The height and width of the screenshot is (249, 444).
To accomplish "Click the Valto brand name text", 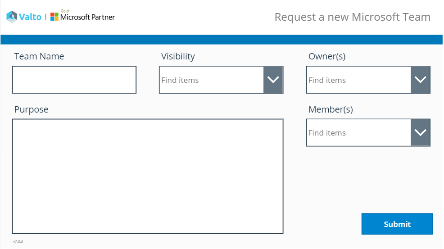I will (x=30, y=17).
